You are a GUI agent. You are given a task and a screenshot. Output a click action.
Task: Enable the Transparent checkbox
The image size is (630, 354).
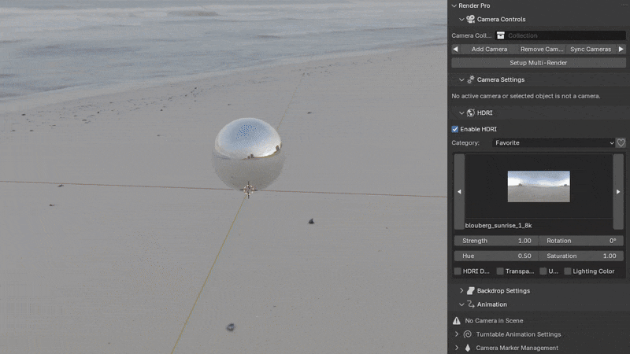click(500, 271)
